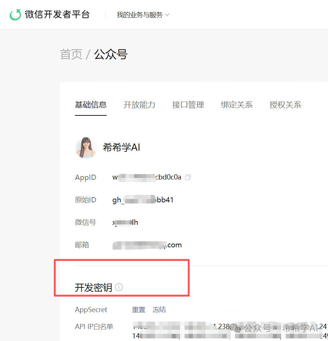
Task: Open the 我的业务与服务 dropdown menu
Action: point(143,15)
